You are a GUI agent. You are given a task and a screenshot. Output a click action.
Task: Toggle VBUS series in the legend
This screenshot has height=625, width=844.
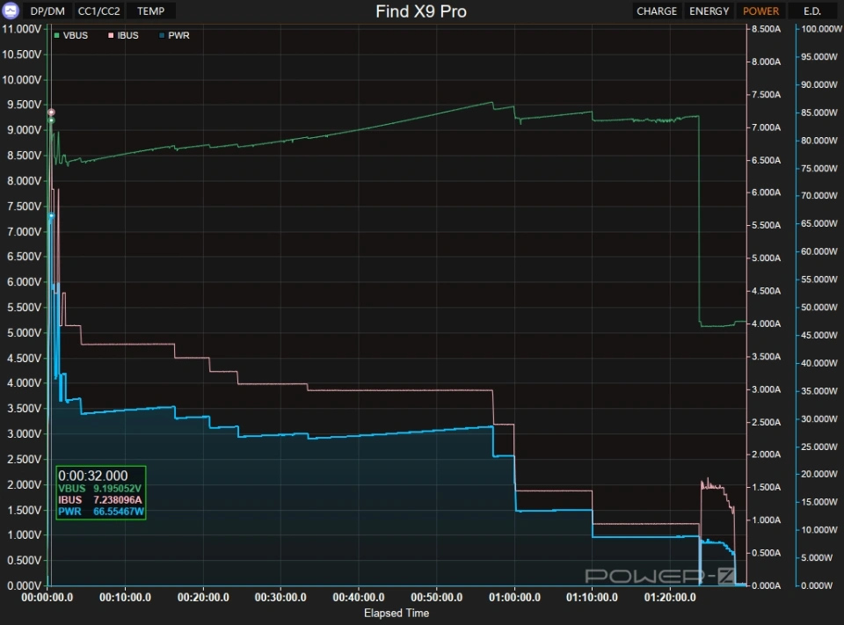[75, 35]
